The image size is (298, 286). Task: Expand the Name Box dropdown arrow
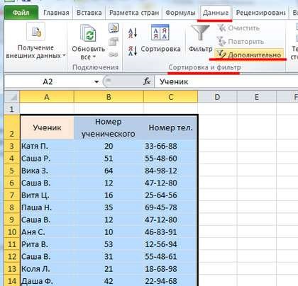tap(96, 82)
